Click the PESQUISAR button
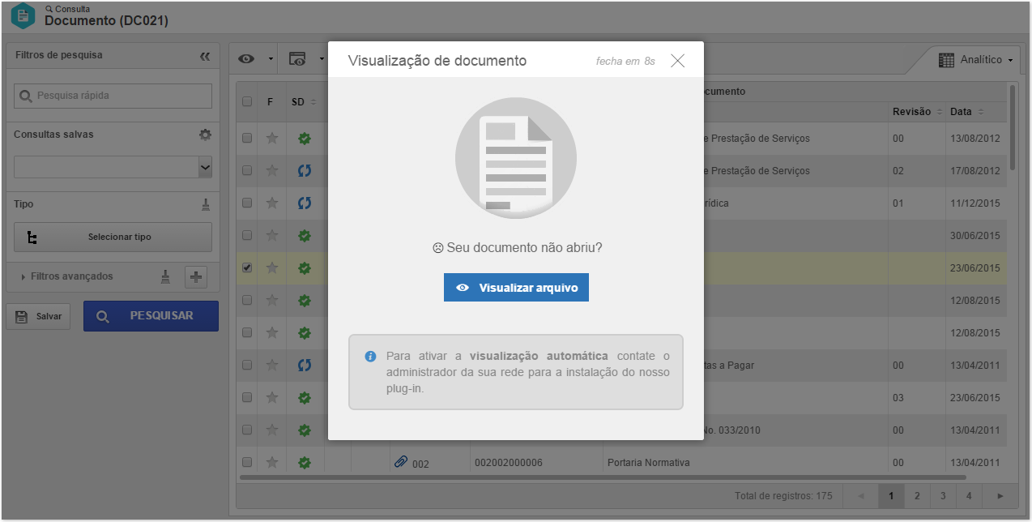This screenshot has width=1032, height=522. (x=151, y=316)
